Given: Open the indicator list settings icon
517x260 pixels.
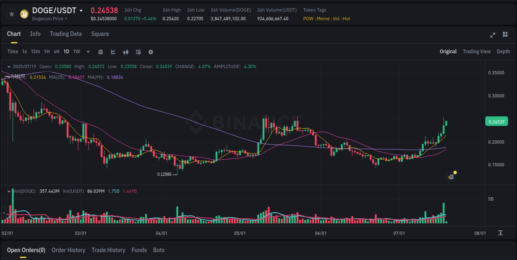Looking at the screenshot, I should [x=138, y=52].
